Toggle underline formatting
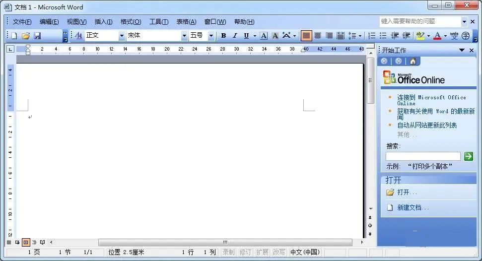Viewport: 482px width, 261px height. click(246, 36)
